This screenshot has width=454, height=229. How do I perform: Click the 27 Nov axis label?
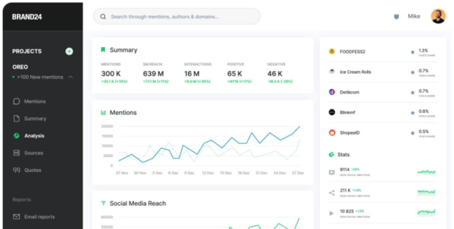(x=122, y=173)
